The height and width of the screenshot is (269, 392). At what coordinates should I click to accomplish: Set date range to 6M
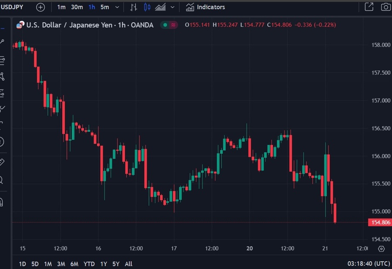[x=74, y=264]
